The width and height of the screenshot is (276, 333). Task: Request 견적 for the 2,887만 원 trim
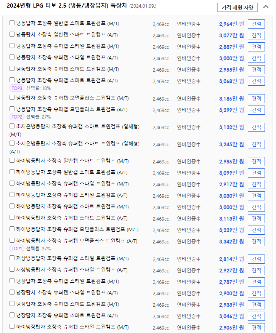coord(256,47)
